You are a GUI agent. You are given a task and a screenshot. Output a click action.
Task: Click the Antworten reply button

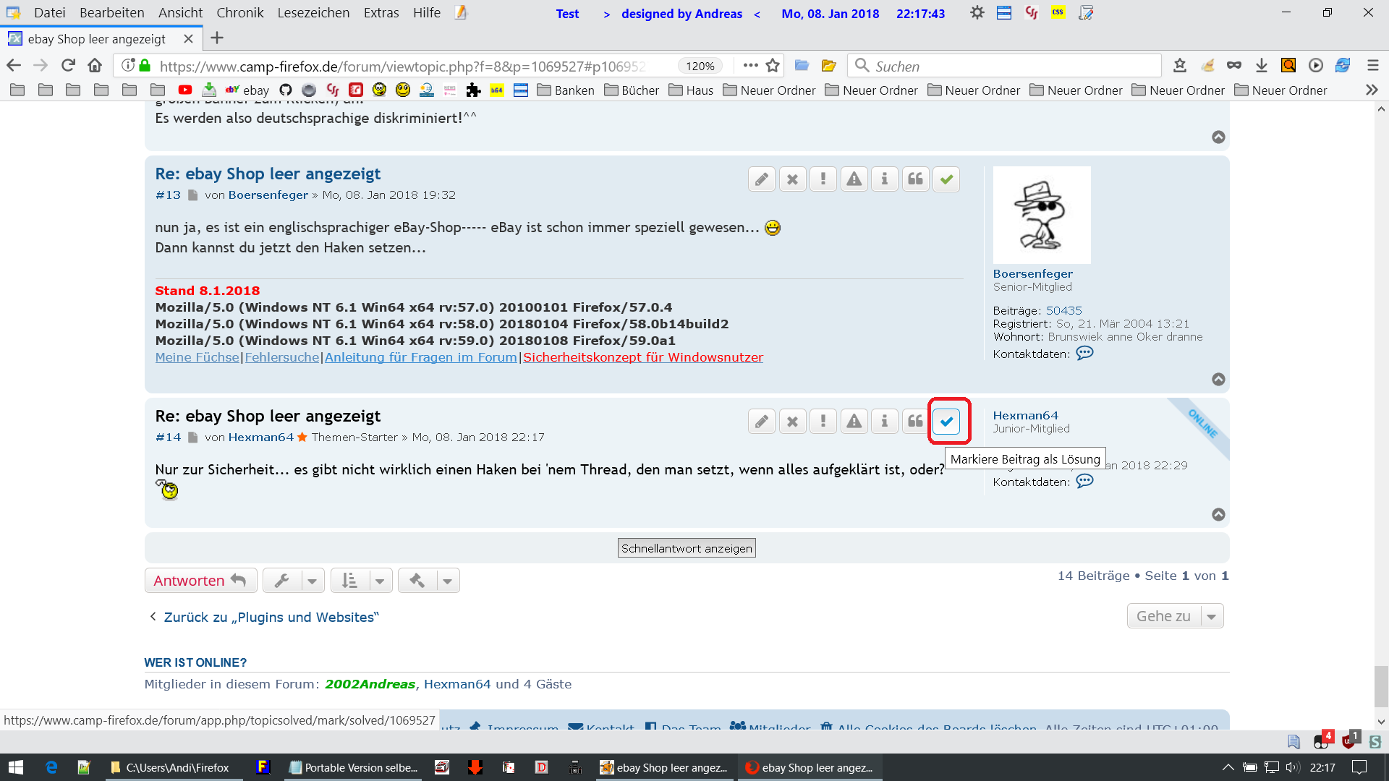pyautogui.click(x=200, y=581)
